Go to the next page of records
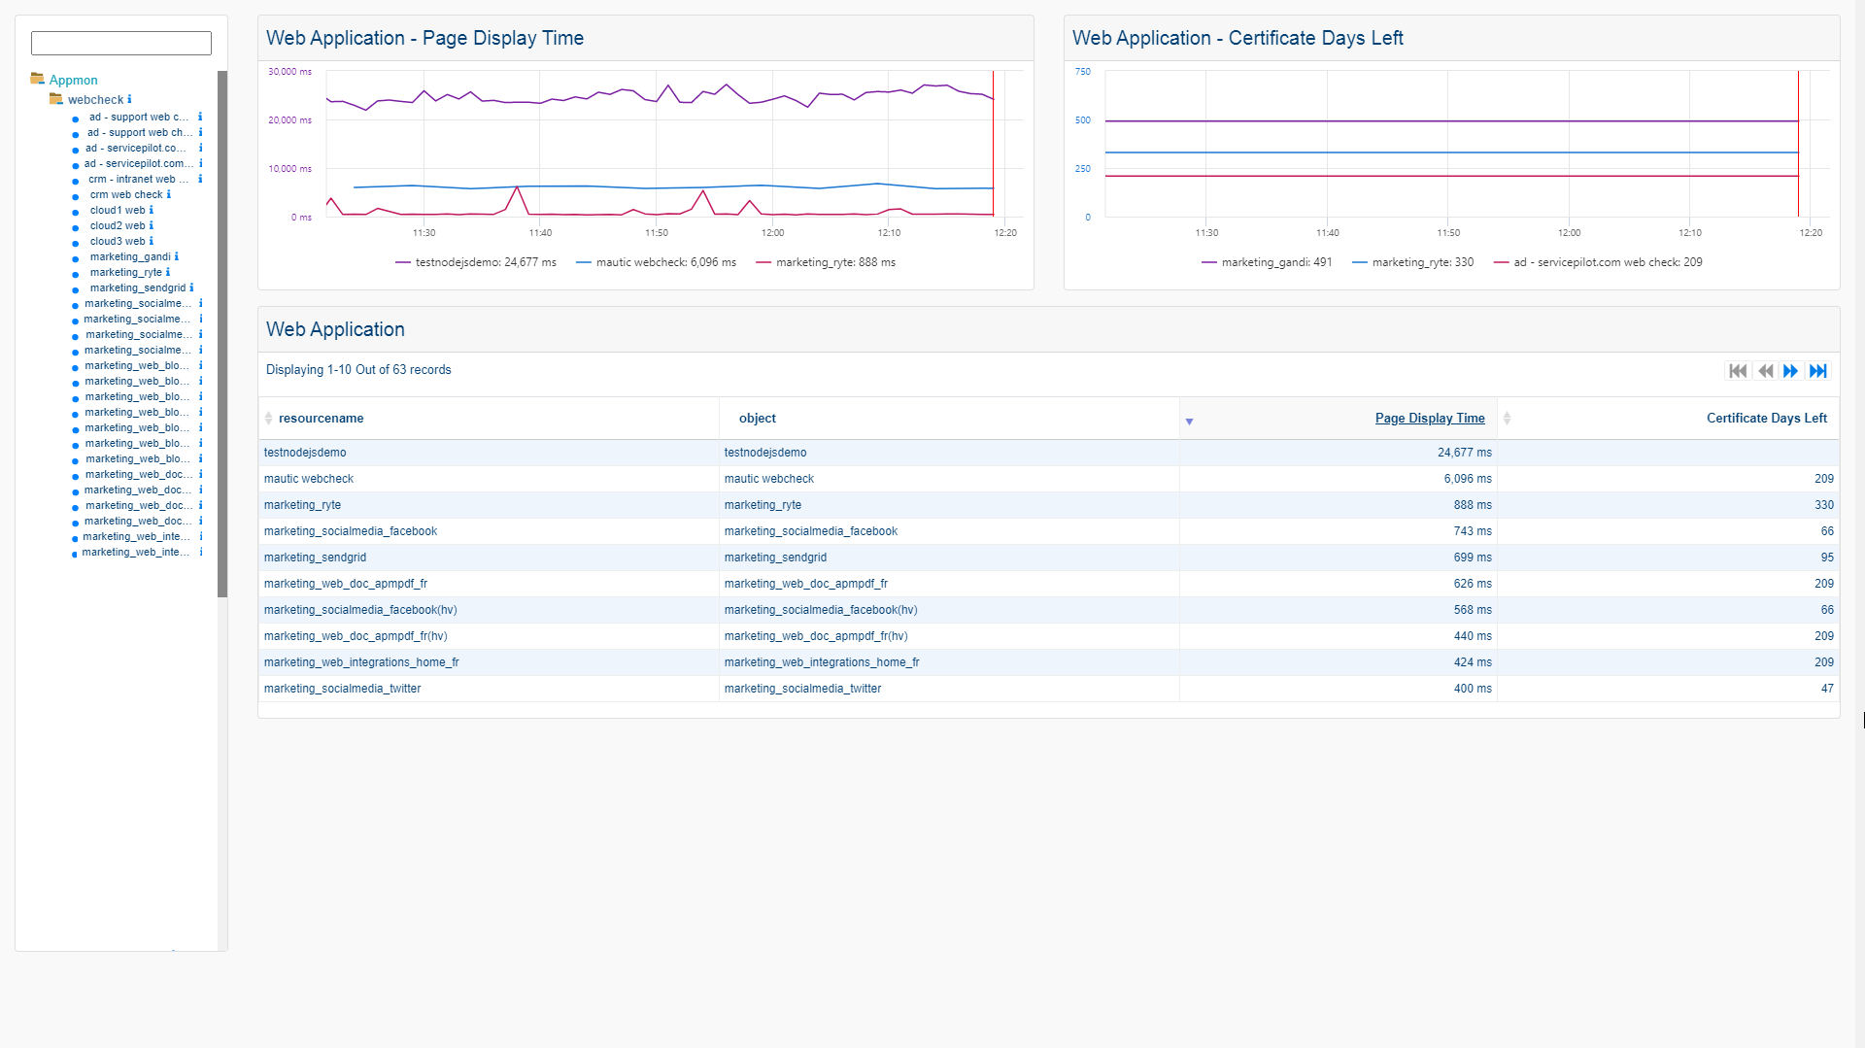The width and height of the screenshot is (1865, 1048). coord(1790,370)
